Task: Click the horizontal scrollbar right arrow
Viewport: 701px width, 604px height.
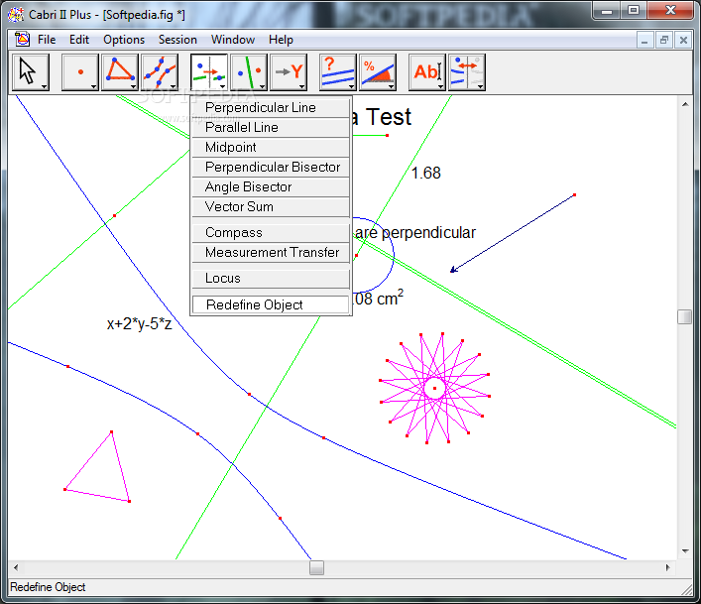Action: 668,567
